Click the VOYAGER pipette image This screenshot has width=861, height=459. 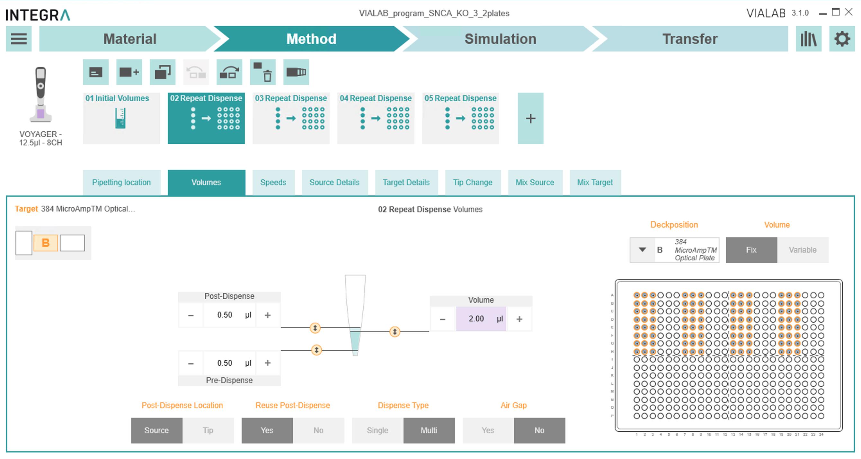point(40,94)
